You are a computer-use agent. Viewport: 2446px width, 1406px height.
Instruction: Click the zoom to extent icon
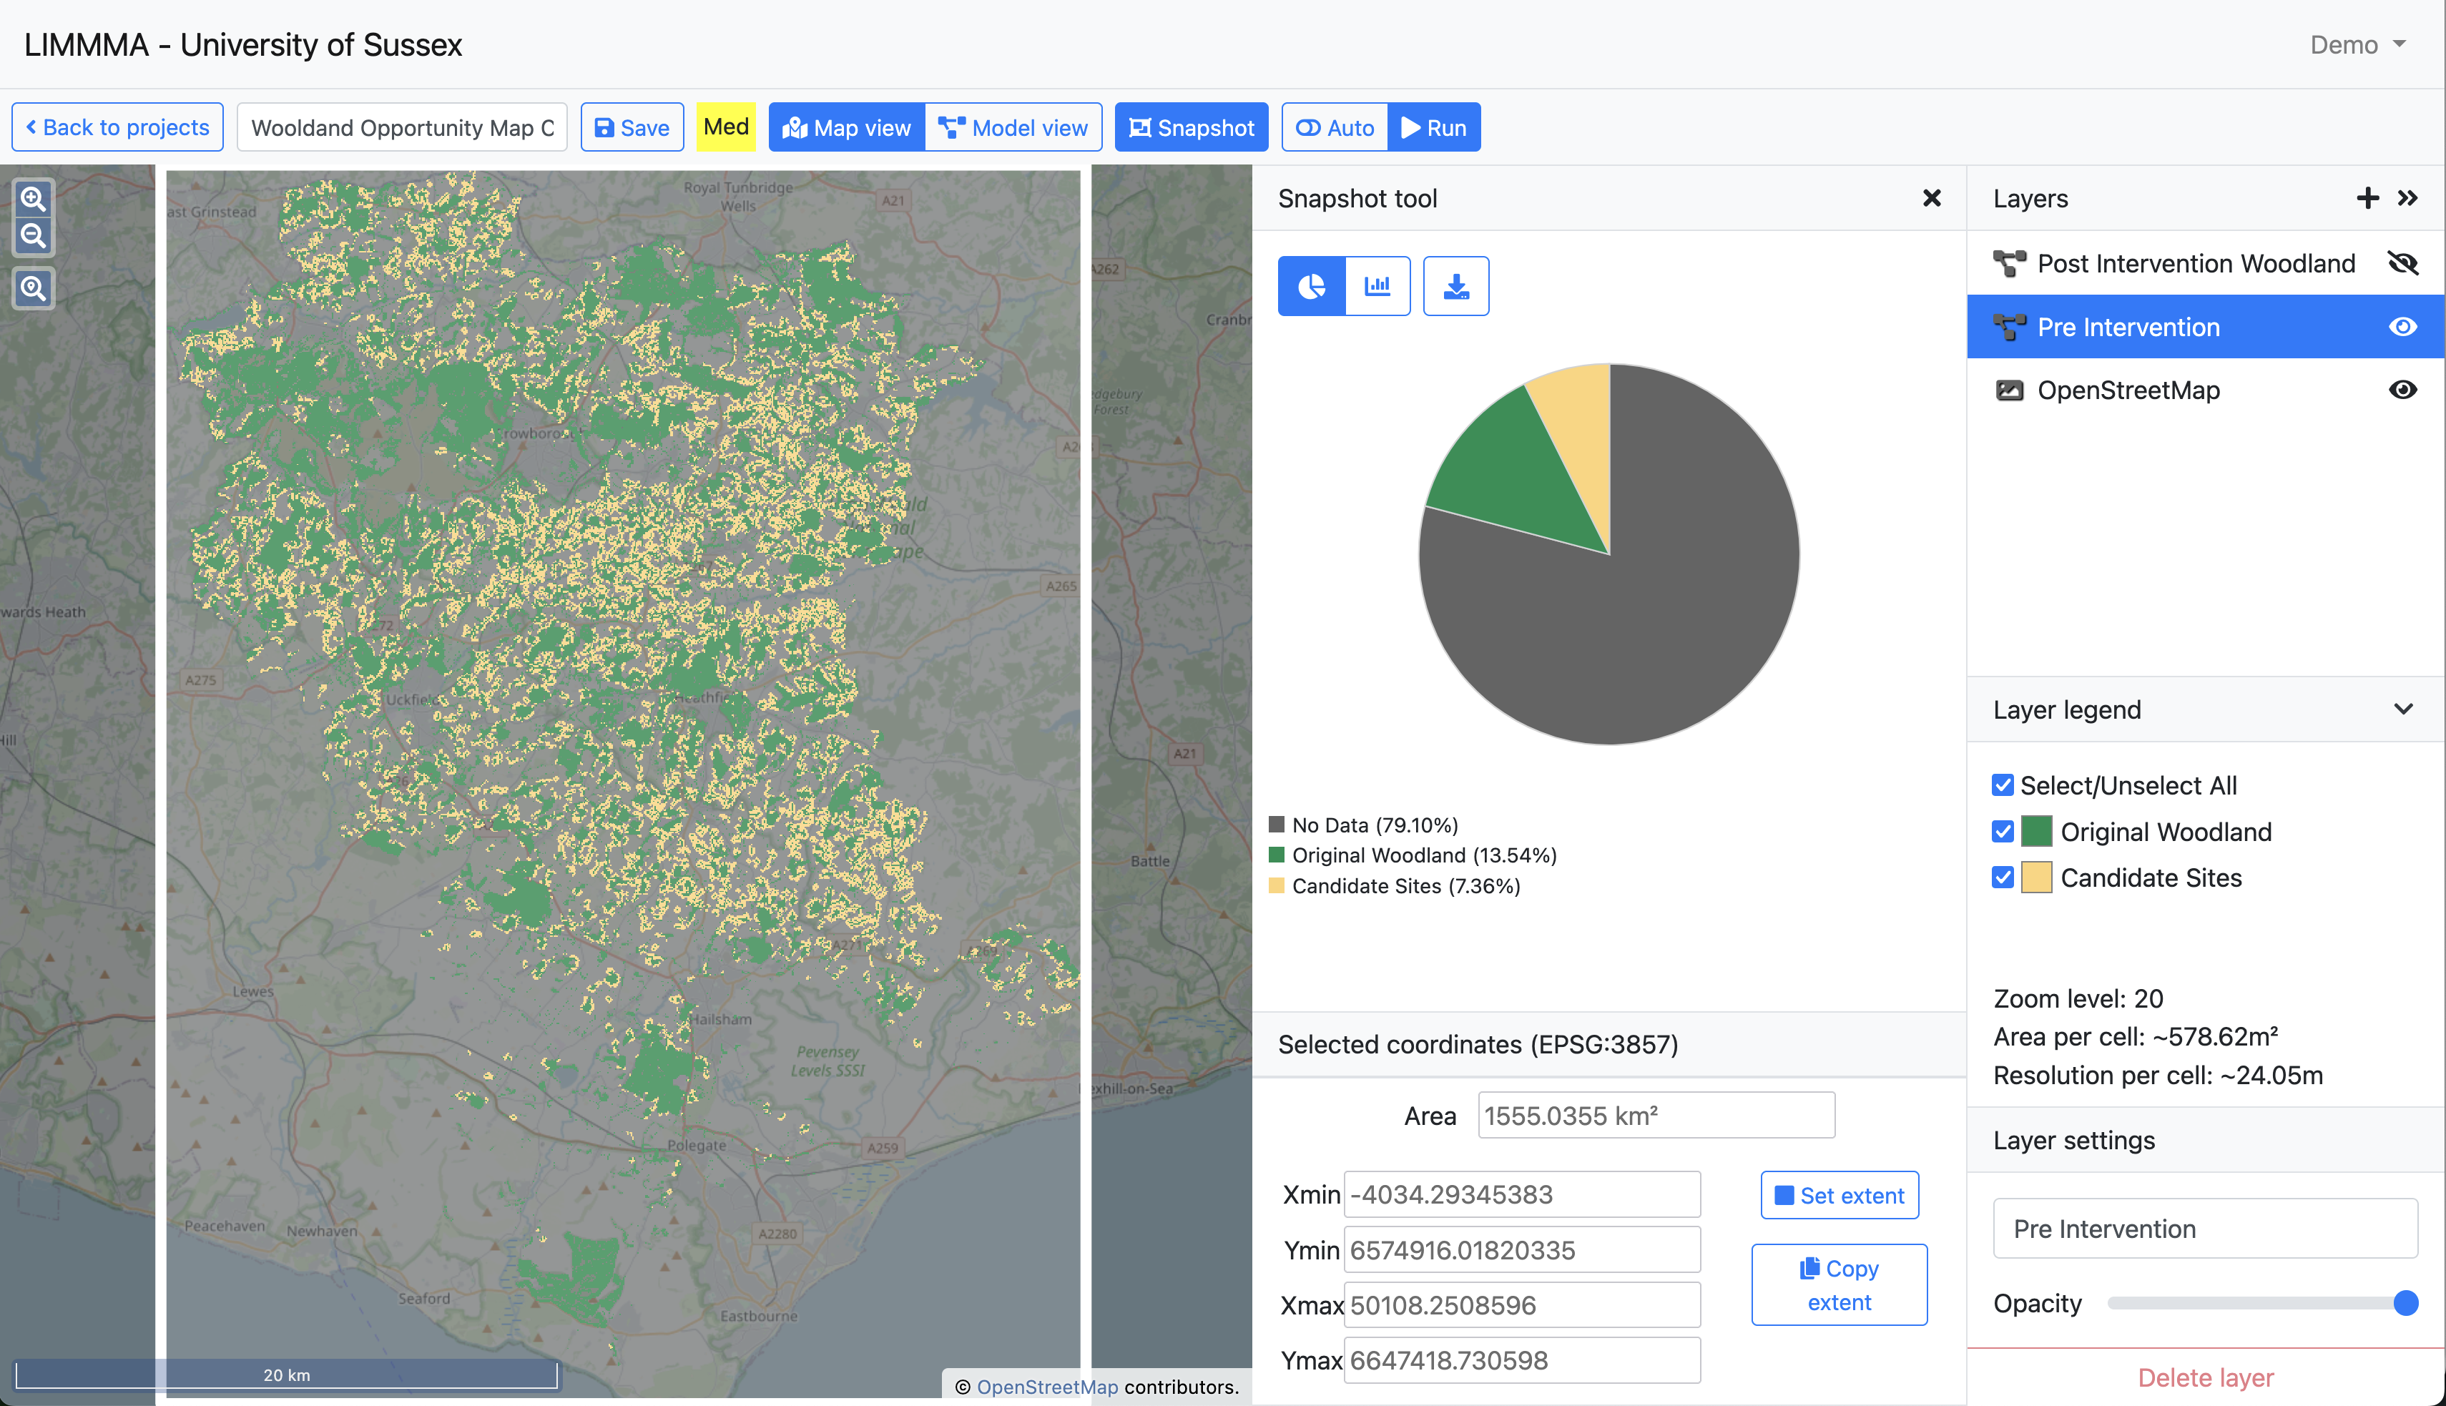[x=33, y=287]
